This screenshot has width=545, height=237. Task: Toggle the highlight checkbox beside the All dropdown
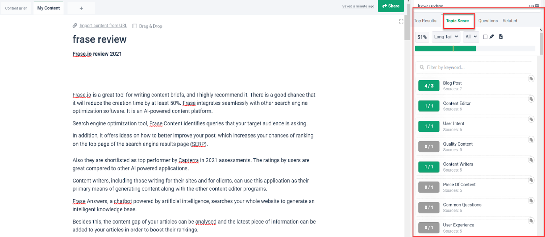point(485,37)
